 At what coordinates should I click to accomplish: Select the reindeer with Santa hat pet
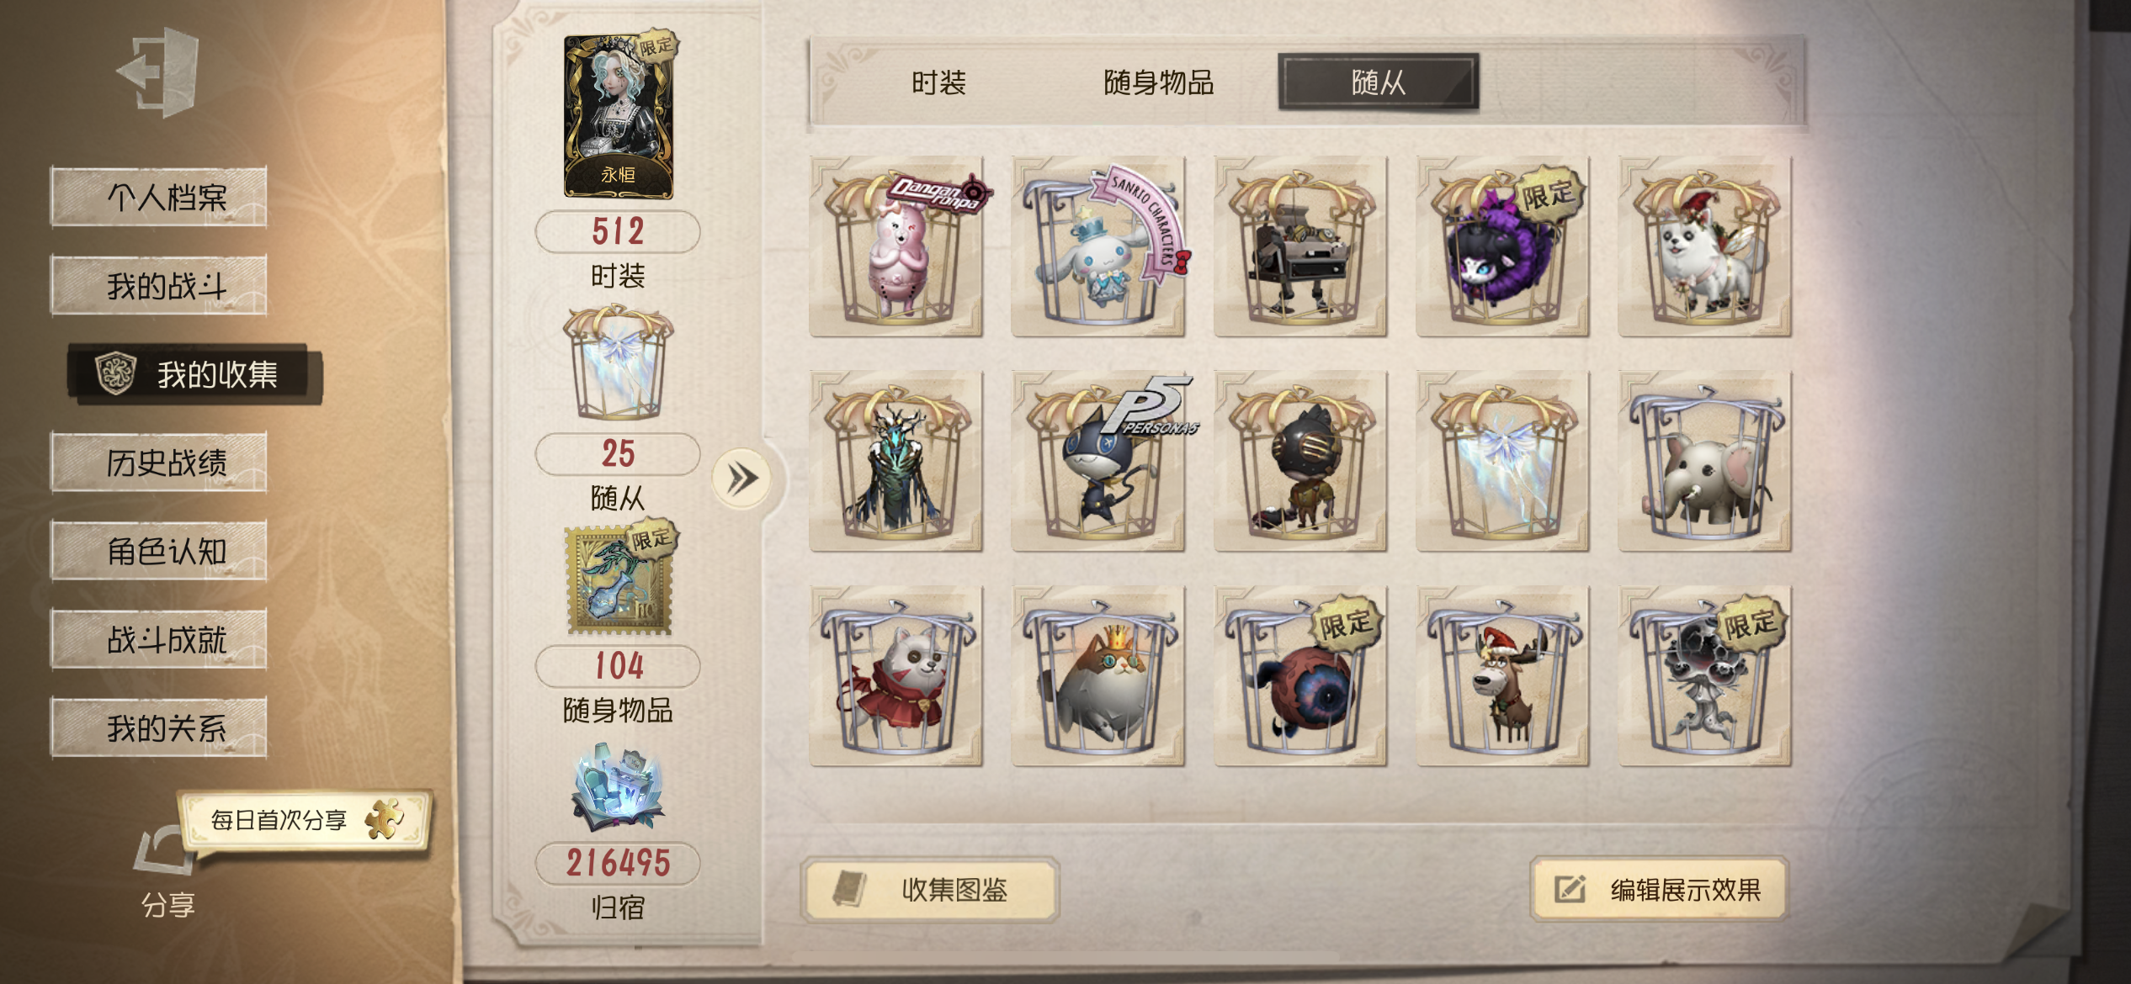coord(1502,676)
